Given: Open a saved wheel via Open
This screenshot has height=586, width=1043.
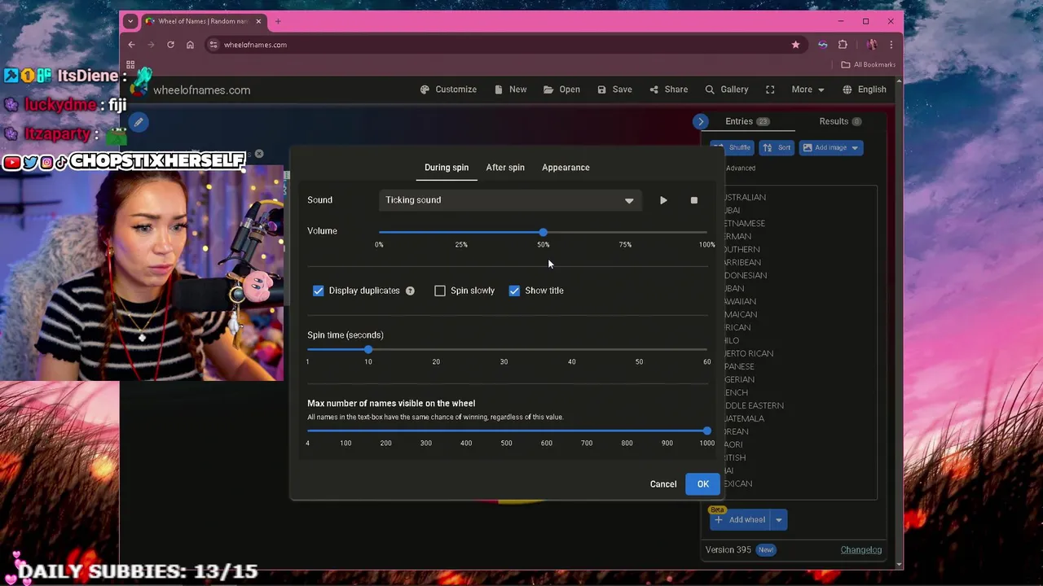Looking at the screenshot, I should (561, 90).
